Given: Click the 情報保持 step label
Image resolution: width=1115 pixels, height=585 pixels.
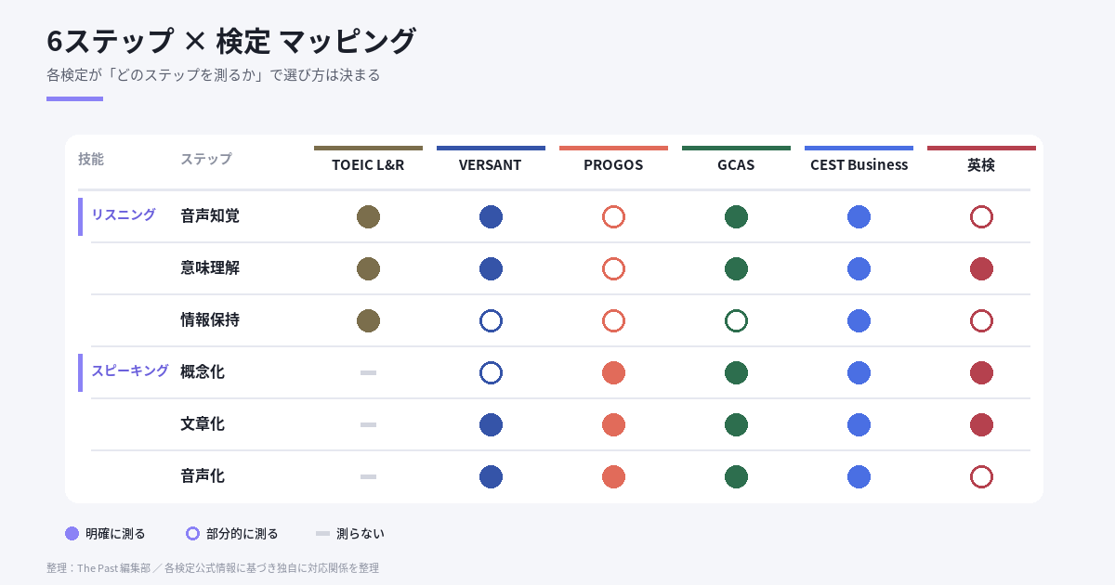Looking at the screenshot, I should [x=210, y=319].
